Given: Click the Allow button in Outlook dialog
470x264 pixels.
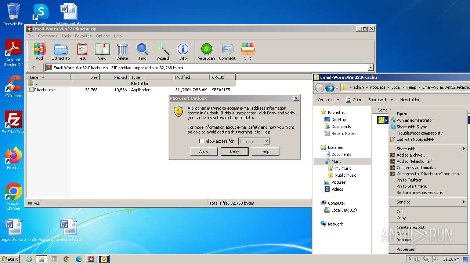Looking at the screenshot, I should pyautogui.click(x=204, y=151).
